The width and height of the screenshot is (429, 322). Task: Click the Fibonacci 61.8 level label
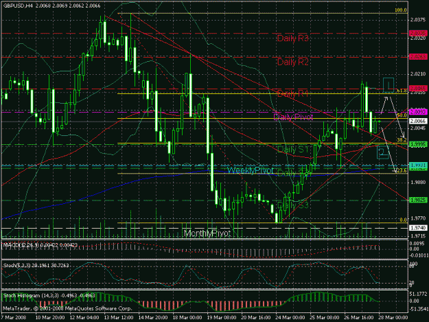pyautogui.click(x=402, y=91)
